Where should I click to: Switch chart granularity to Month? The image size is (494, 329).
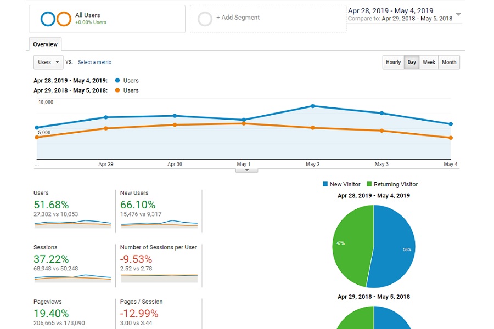point(449,63)
